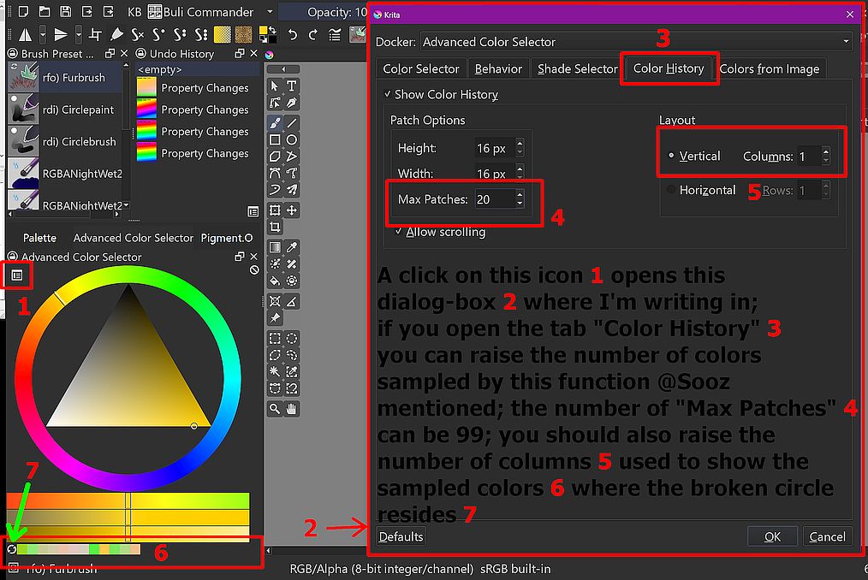Screen dimensions: 868x580
Task: Select the Pan hand tool
Action: coord(292,409)
